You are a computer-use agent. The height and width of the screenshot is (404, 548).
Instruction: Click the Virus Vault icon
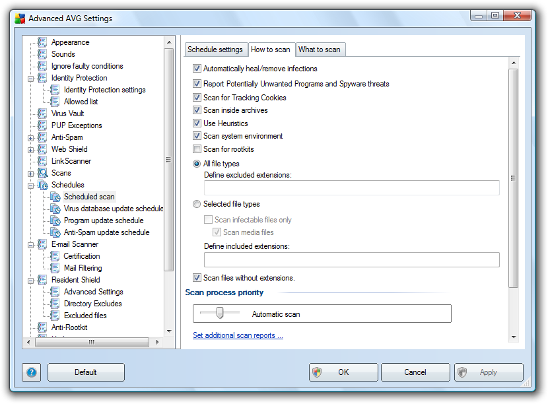pos(42,114)
